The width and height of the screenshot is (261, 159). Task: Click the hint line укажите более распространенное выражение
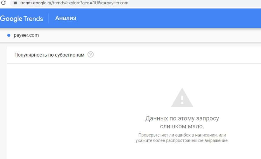coord(182,141)
